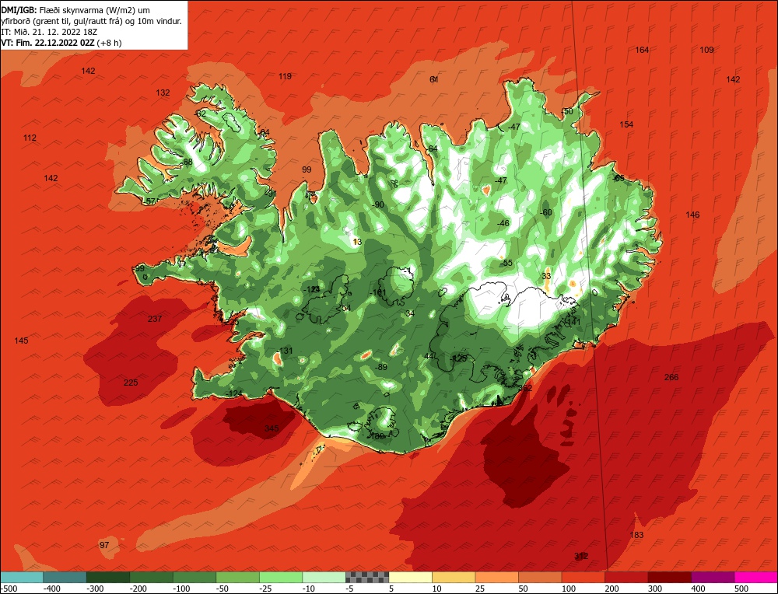Click the '-180' value near the south coast glacier
Viewport: 778px width, 594px height.
[377, 436]
